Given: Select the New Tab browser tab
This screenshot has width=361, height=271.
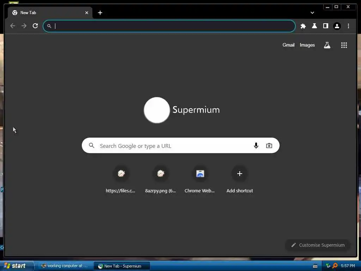Looking at the screenshot, I should [50, 13].
